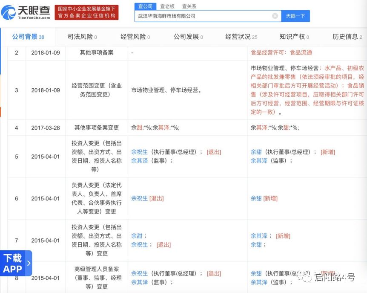Select the 查老板 search tab
Image resolution: width=367 pixels, height=293 pixels.
pos(167,6)
